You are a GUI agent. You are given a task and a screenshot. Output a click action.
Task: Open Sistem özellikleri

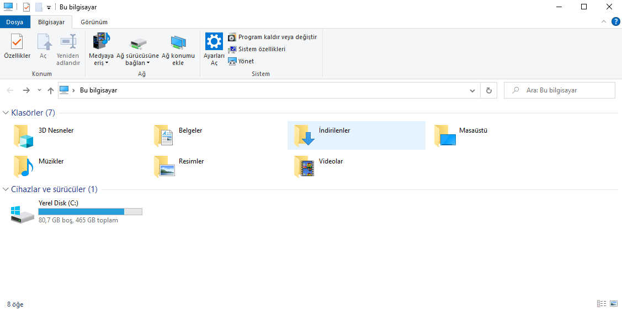[256, 49]
